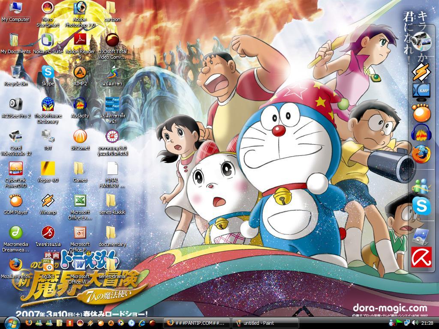Open the series-kukkik folder
439x329 pixels.
(112, 204)
